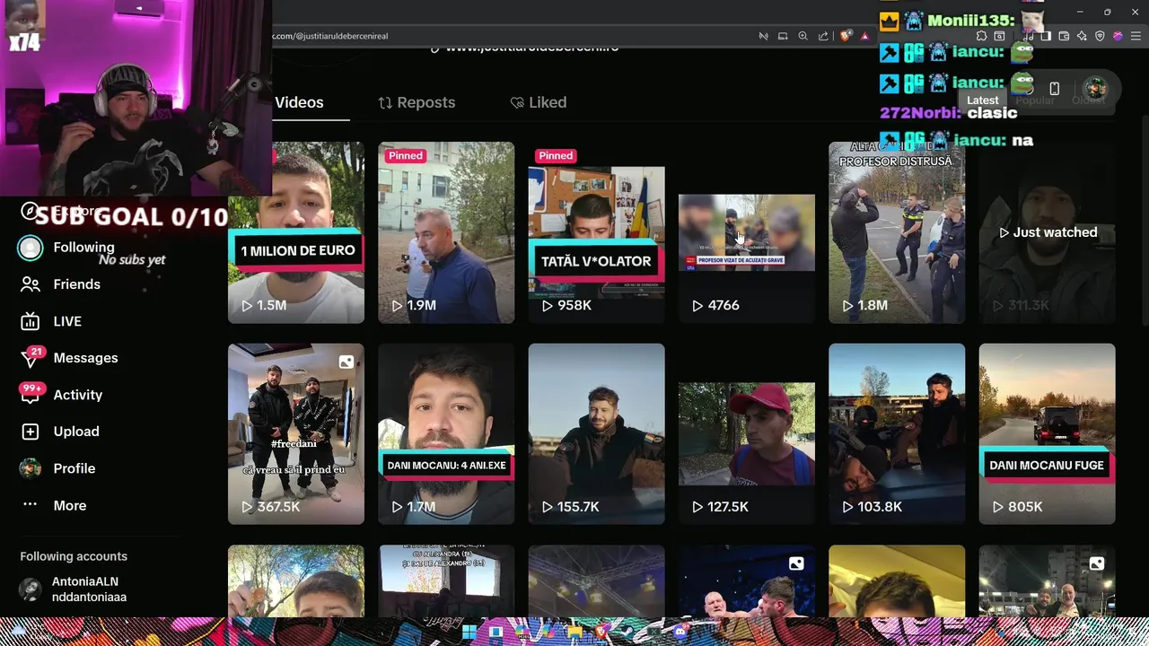Toggle the browser sidebar panel icon

[x=1046, y=36]
